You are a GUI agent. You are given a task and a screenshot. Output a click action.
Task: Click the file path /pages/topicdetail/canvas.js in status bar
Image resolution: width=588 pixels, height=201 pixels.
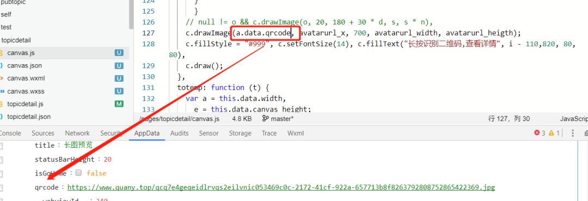pyautogui.click(x=179, y=119)
